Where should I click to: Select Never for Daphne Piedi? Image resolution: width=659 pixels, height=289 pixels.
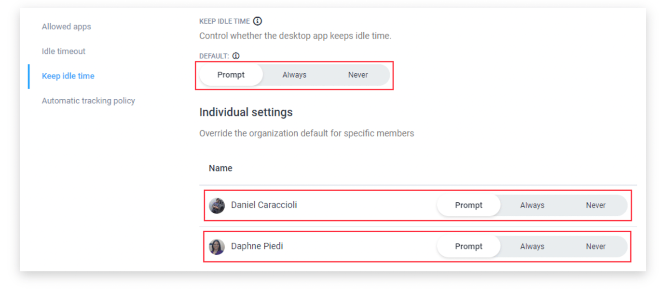[x=596, y=247]
